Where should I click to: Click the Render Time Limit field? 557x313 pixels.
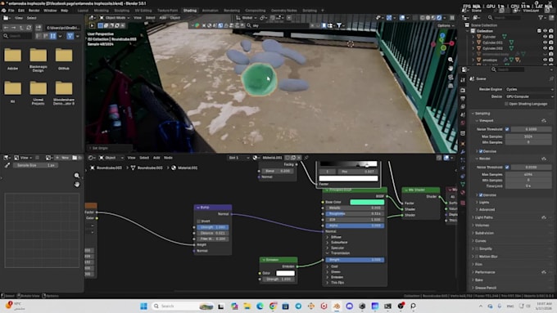tap(529, 186)
